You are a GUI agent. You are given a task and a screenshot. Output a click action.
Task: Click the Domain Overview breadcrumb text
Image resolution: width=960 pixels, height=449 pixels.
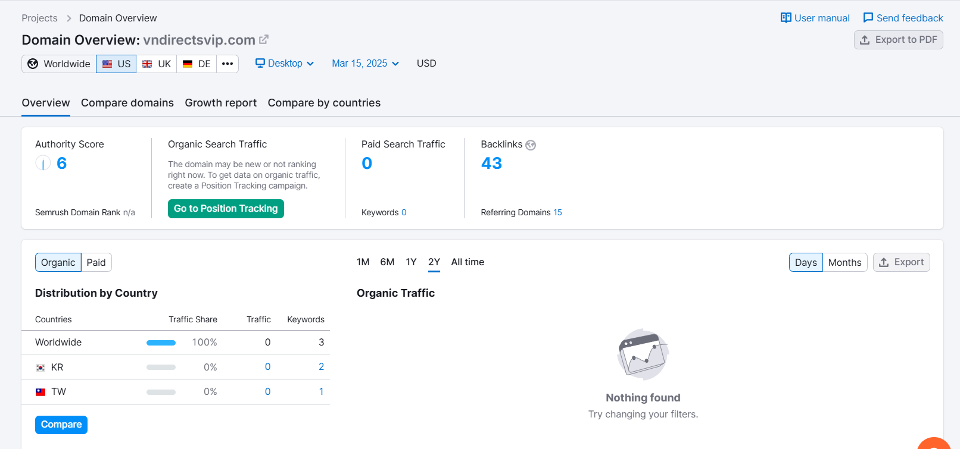(118, 18)
